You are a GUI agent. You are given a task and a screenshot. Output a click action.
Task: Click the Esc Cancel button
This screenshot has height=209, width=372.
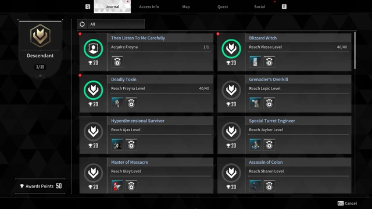348,203
